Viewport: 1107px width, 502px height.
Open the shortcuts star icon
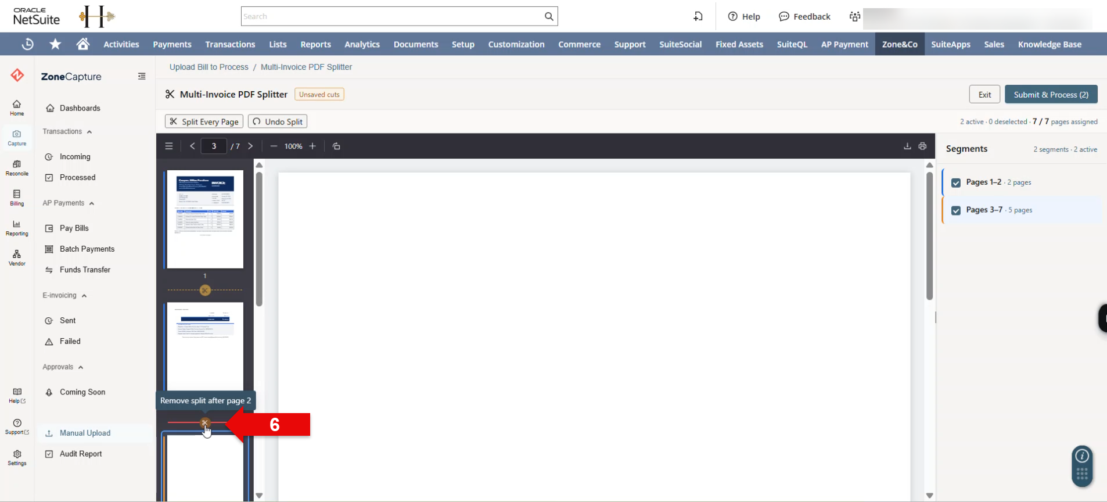coord(55,44)
